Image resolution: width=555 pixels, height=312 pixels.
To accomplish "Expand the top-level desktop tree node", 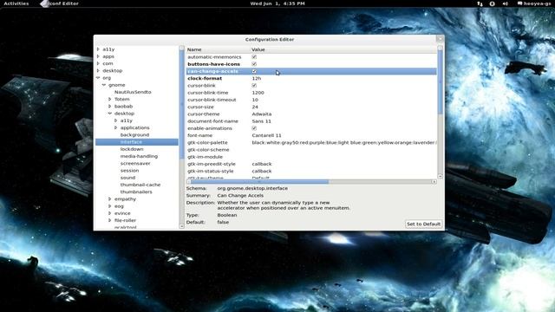I will pos(98,70).
